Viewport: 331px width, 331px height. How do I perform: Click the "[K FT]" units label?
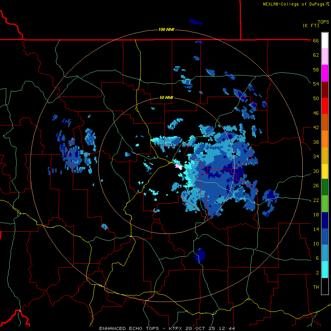[311, 25]
